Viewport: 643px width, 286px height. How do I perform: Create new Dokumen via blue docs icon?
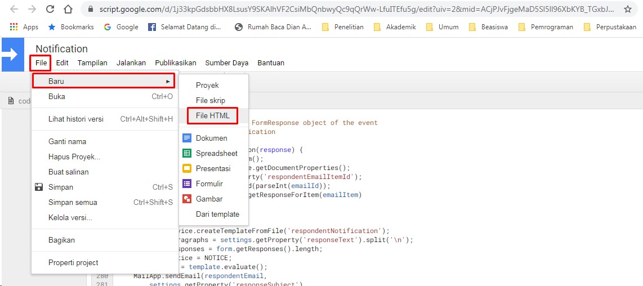point(187,138)
